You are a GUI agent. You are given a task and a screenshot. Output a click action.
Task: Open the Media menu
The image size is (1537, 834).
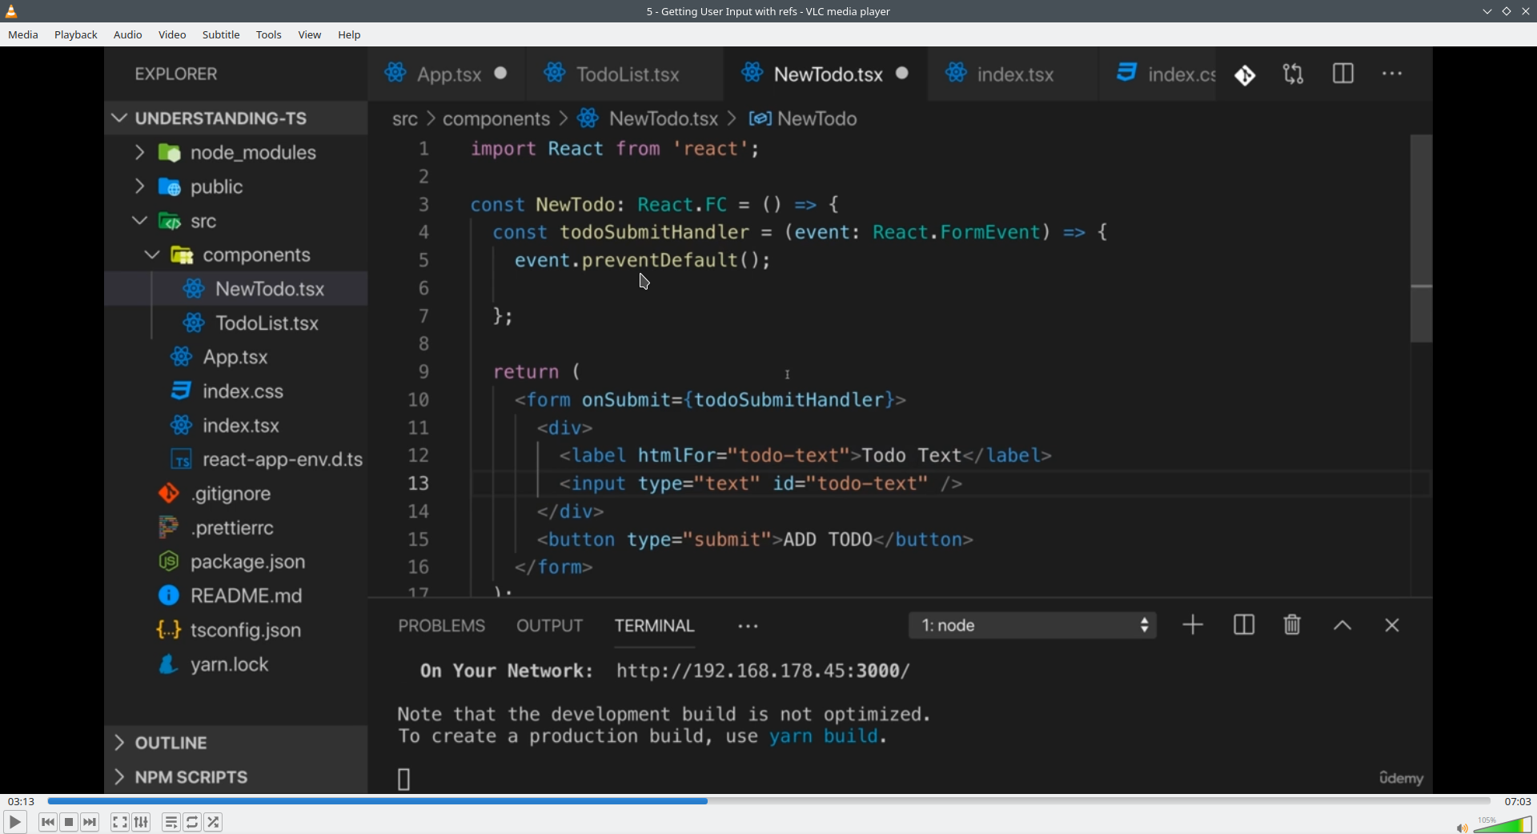pyautogui.click(x=23, y=34)
